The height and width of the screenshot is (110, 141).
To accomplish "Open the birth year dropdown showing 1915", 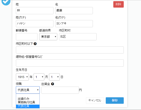I will [22, 77].
